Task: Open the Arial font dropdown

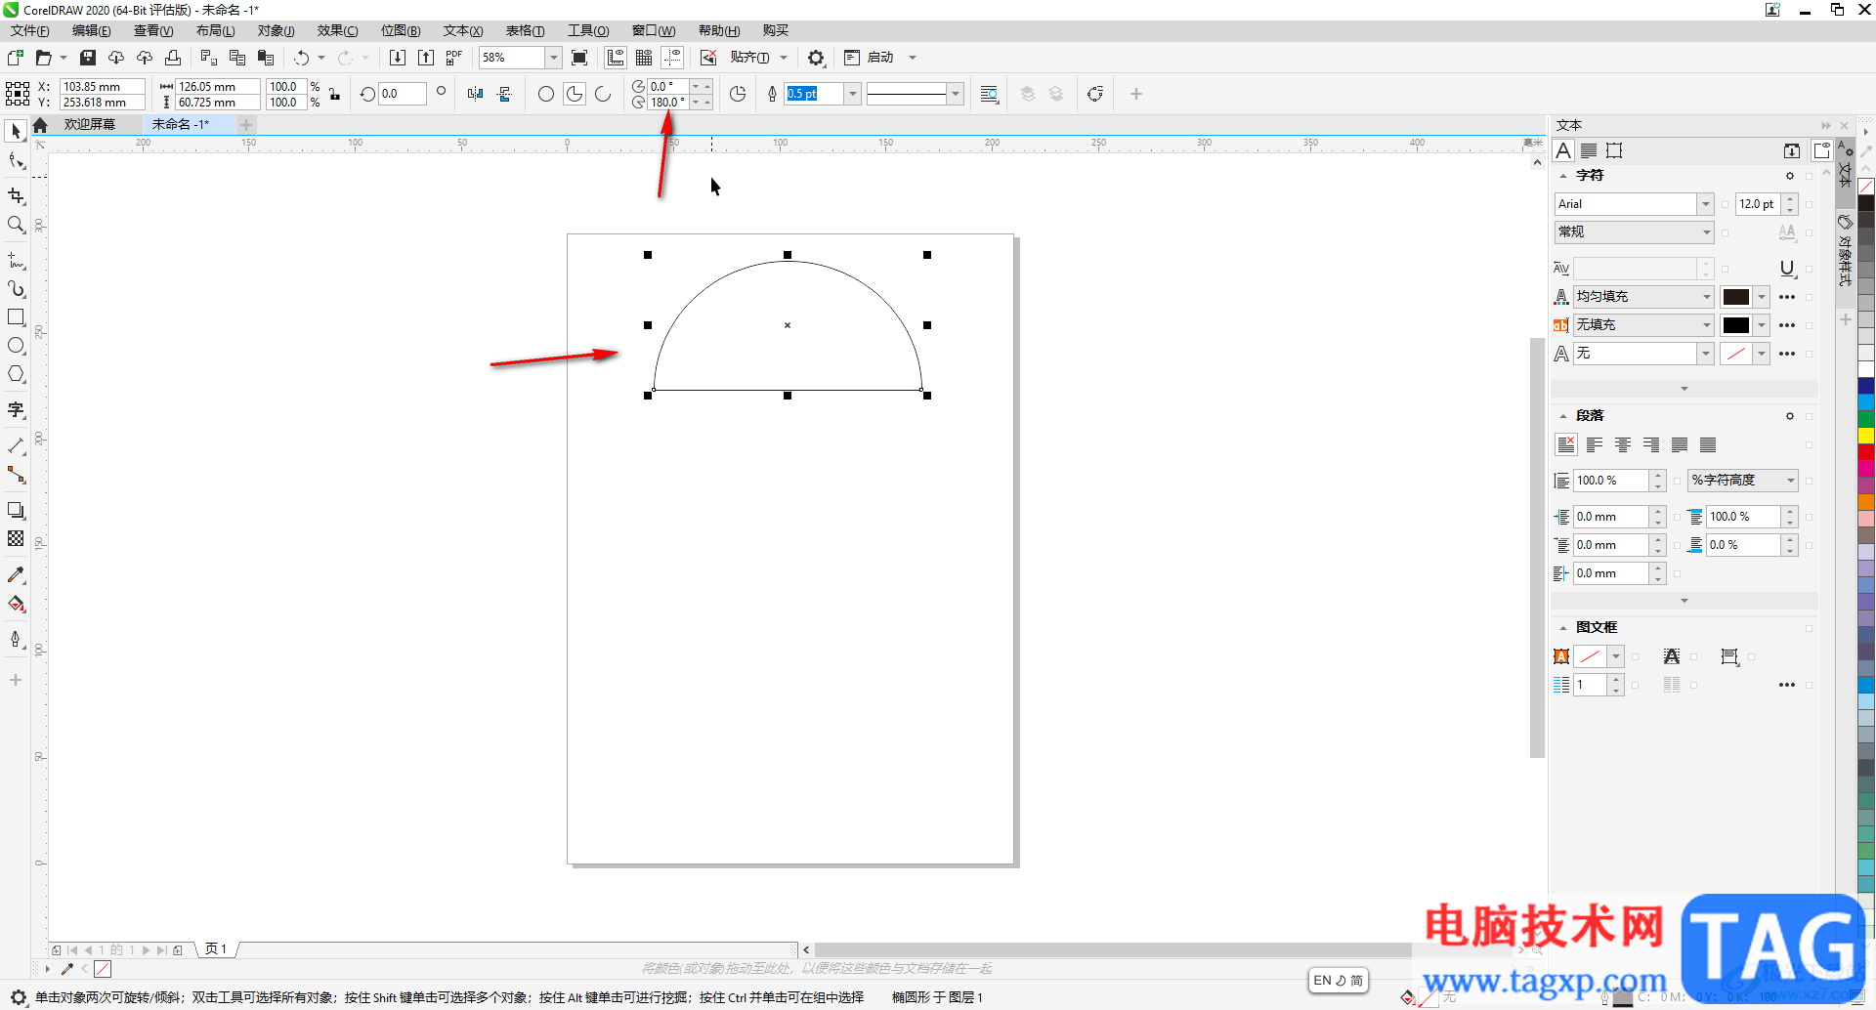Action: (1706, 204)
